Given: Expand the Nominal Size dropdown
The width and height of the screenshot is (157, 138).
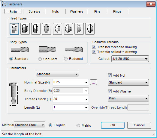Looking at the screenshot, I should coord(86,83).
